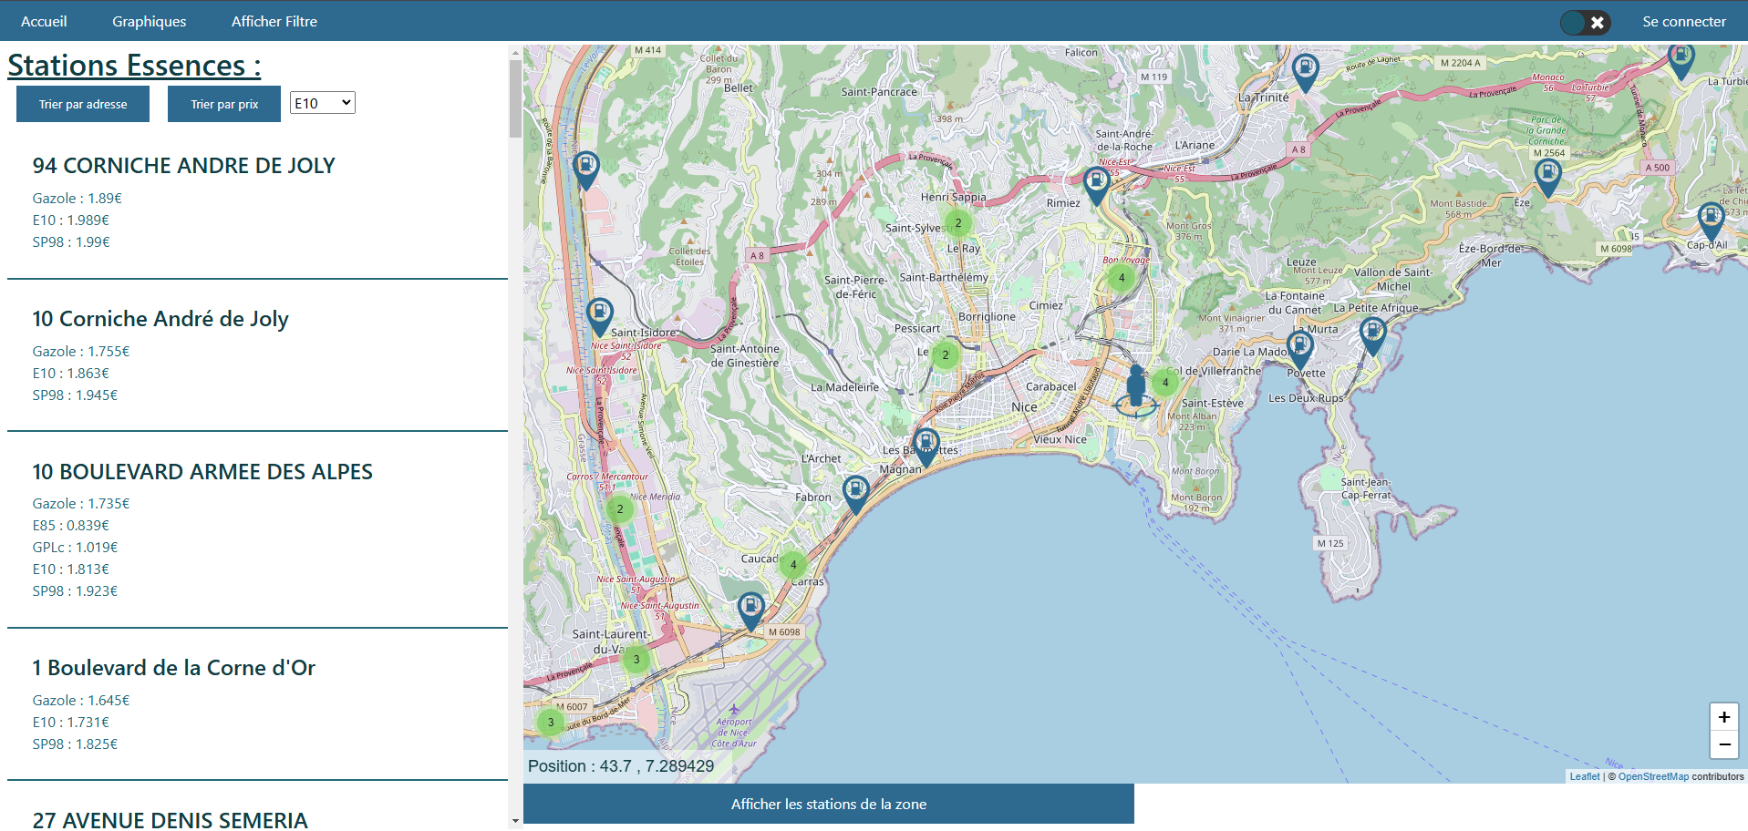
Task: Open the E10 fuel type dropdown
Action: click(322, 102)
